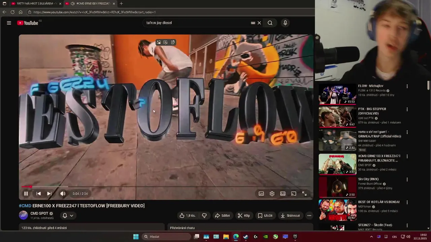Click the first overlay icon atop video
Screen dimensions: 431x242
(x=159, y=42)
